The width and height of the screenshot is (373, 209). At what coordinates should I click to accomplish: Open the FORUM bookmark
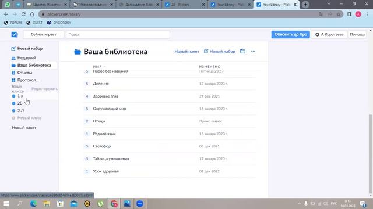pyautogui.click(x=13, y=23)
